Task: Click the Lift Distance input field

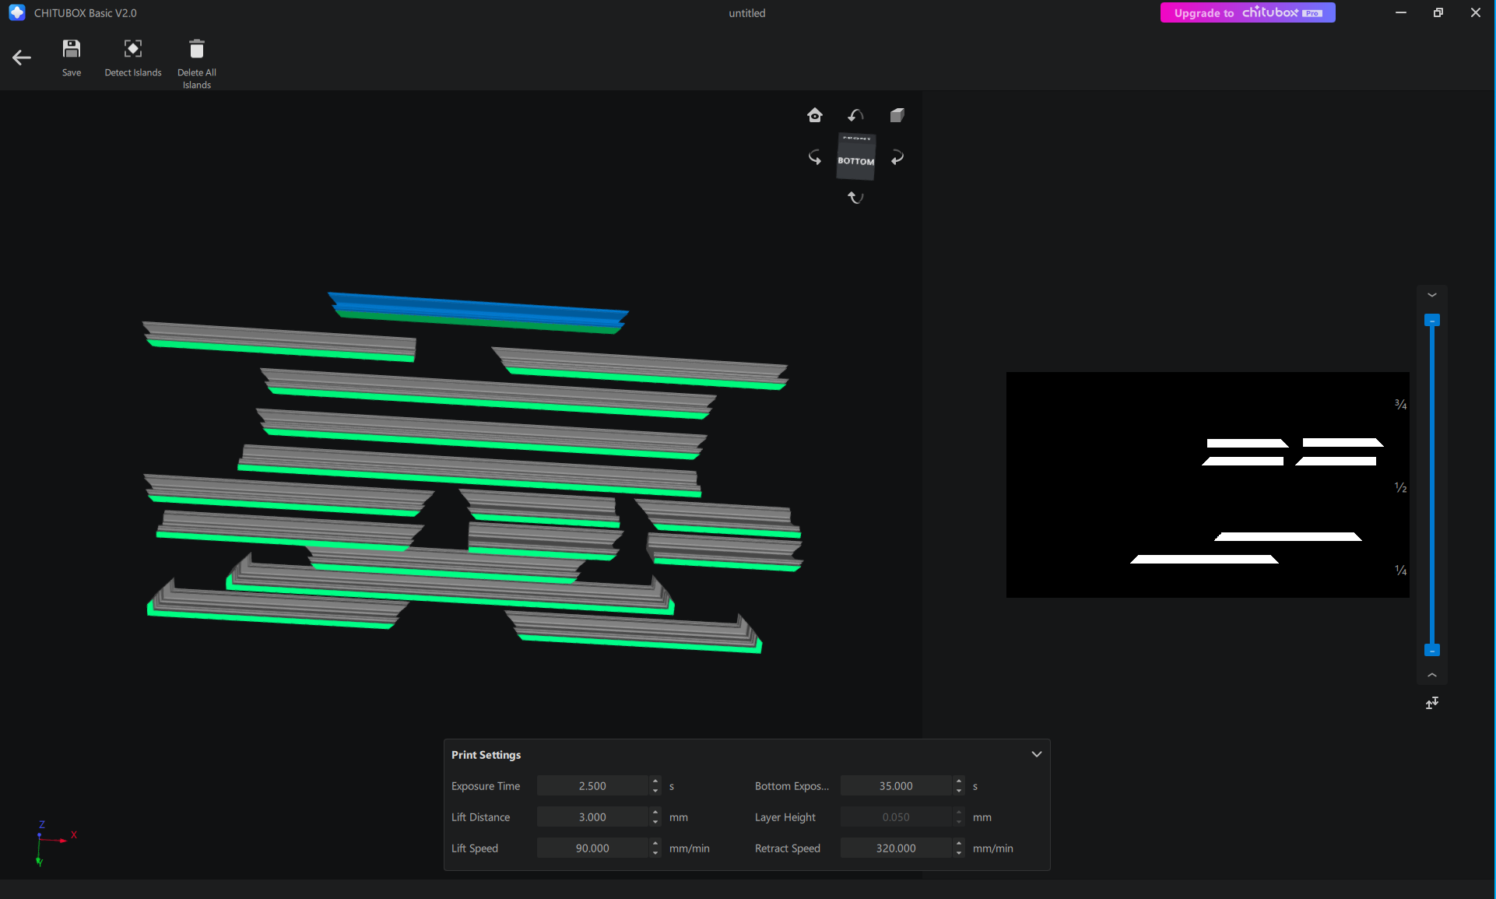Action: [592, 817]
